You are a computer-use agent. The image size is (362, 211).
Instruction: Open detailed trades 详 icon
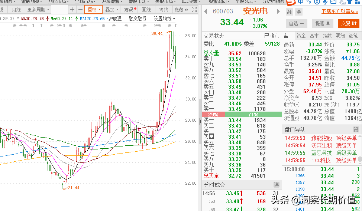click(x=276, y=185)
